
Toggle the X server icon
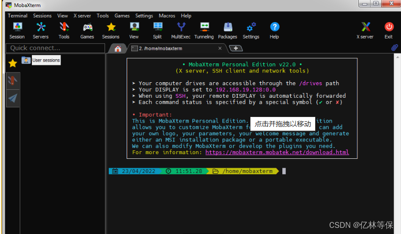click(x=365, y=31)
